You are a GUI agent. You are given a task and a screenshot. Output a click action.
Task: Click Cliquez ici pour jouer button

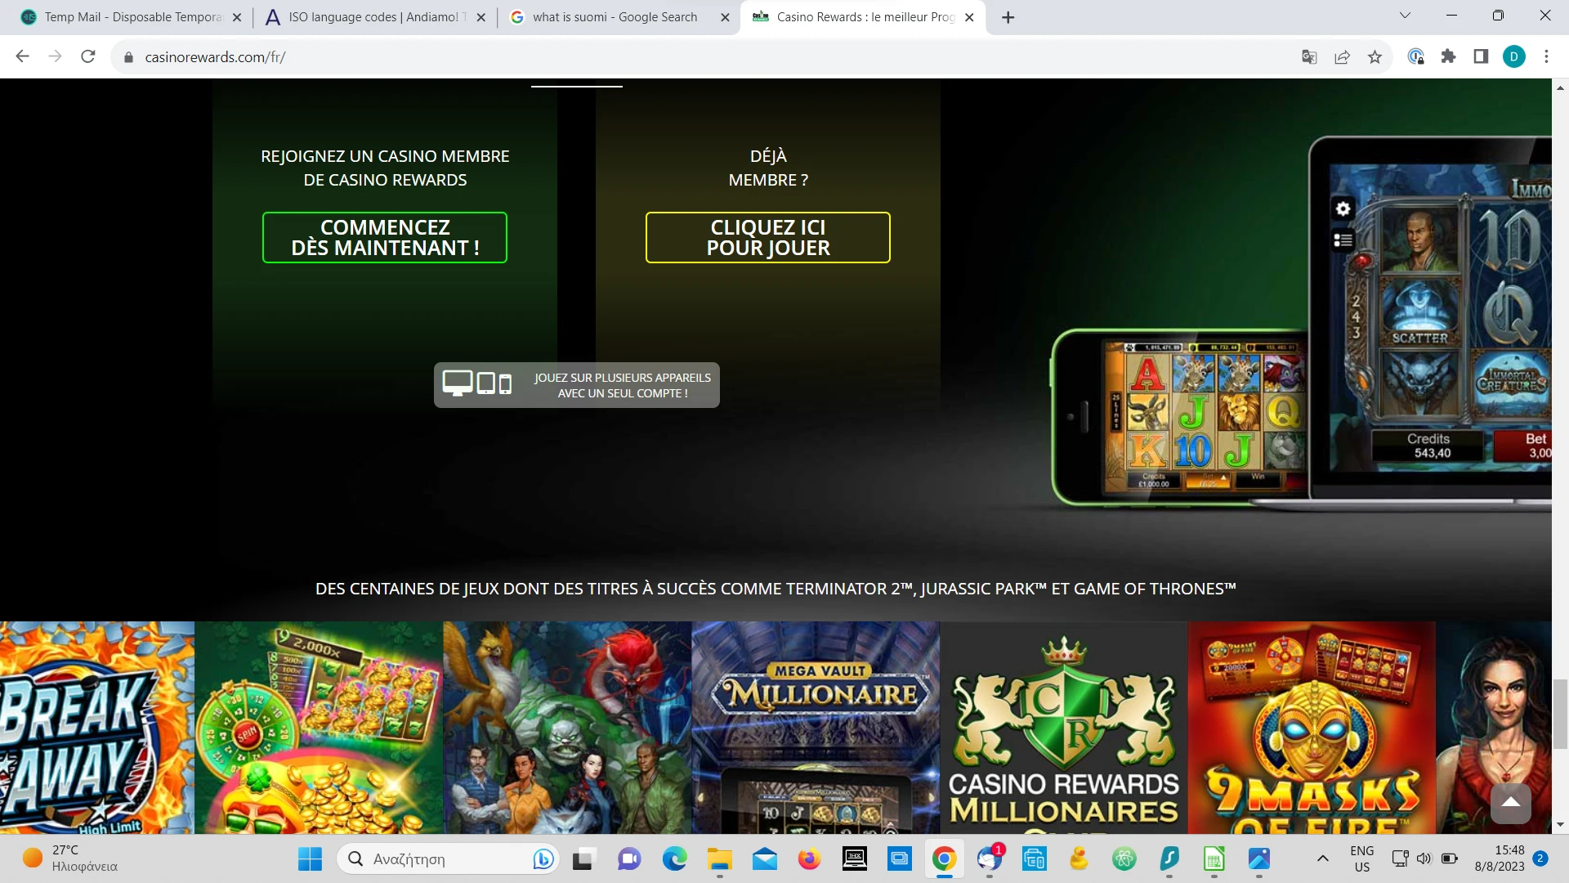(768, 238)
